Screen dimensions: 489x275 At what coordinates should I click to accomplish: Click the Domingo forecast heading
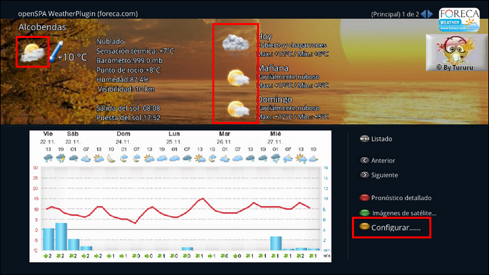pyautogui.click(x=275, y=100)
